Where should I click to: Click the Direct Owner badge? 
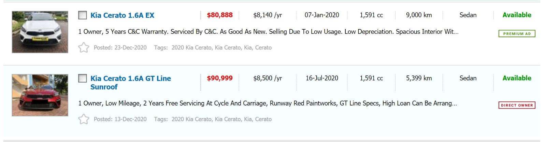(x=517, y=105)
